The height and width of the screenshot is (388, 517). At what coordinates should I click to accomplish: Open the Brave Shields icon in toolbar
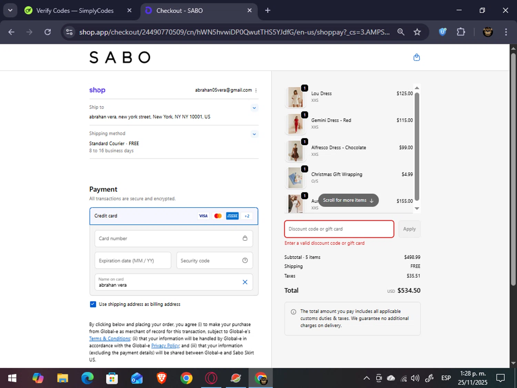[x=443, y=32]
